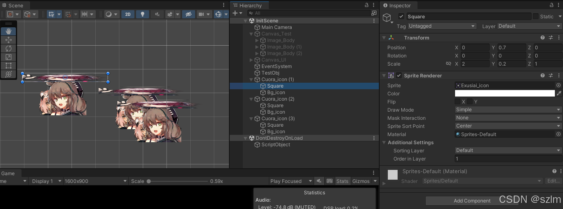This screenshot has height=209, width=563.
Task: Select Main Camera in Hierarchy
Action: click(277, 27)
